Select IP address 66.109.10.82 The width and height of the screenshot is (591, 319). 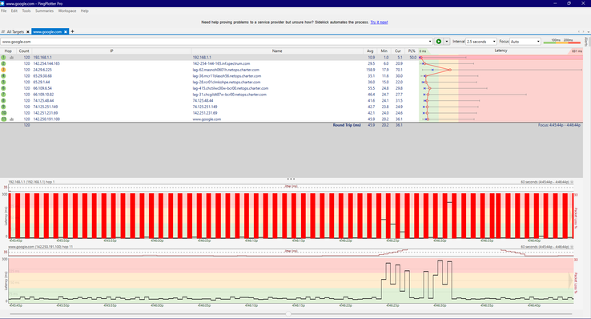pos(43,95)
